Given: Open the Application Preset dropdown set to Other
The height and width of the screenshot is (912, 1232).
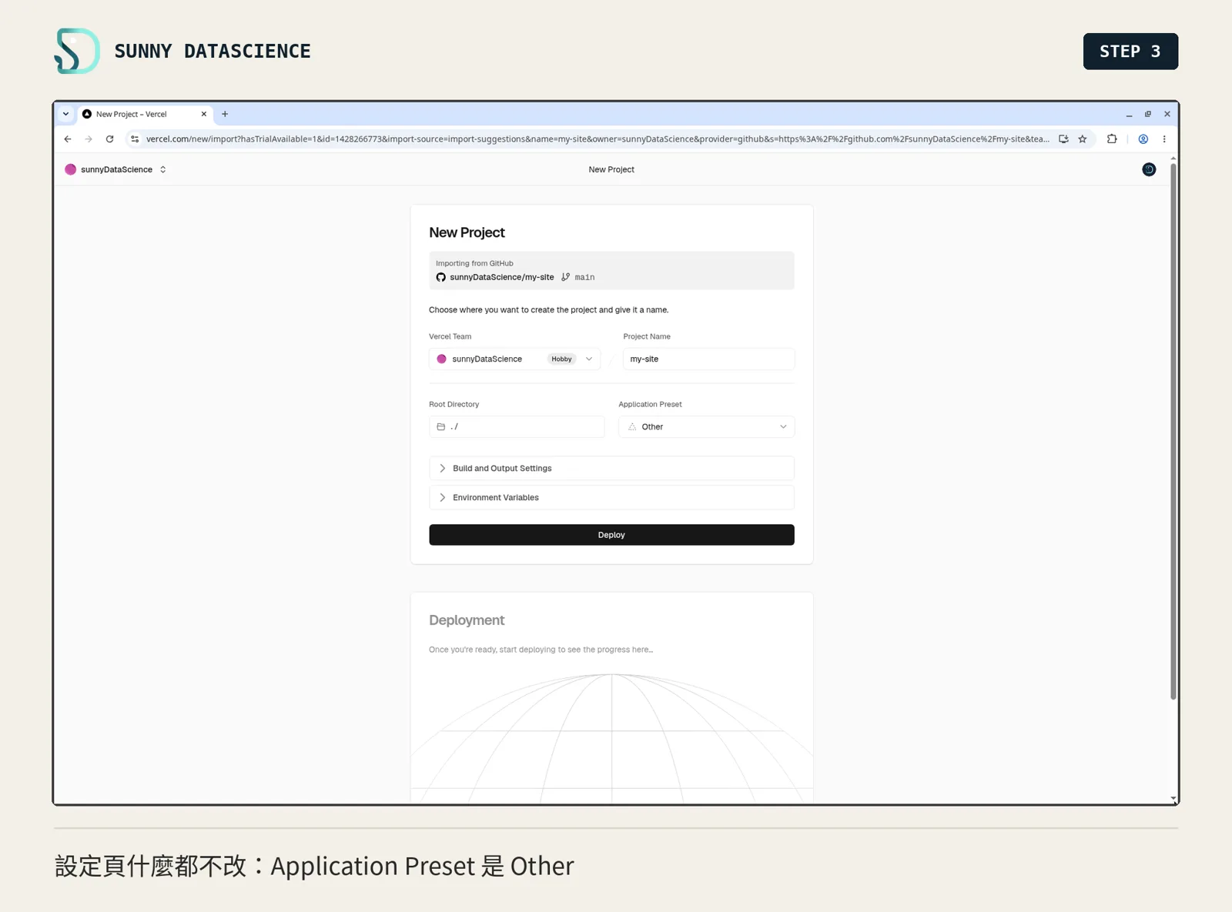Looking at the screenshot, I should tap(706, 426).
